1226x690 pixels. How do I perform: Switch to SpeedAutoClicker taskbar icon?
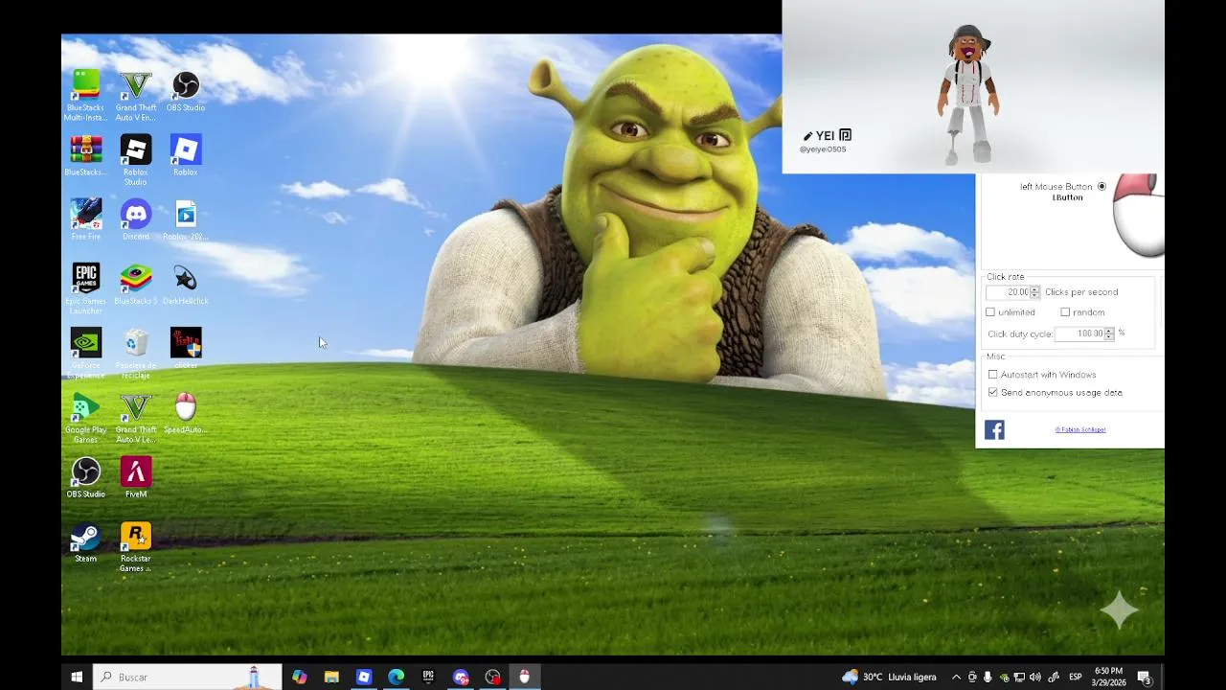click(525, 677)
